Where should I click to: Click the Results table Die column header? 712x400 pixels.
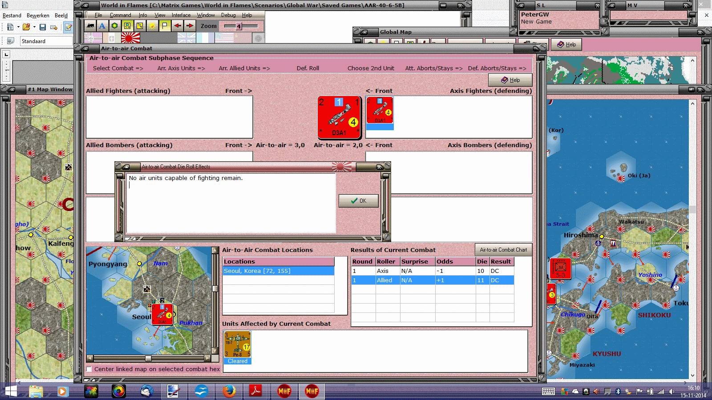pos(482,262)
